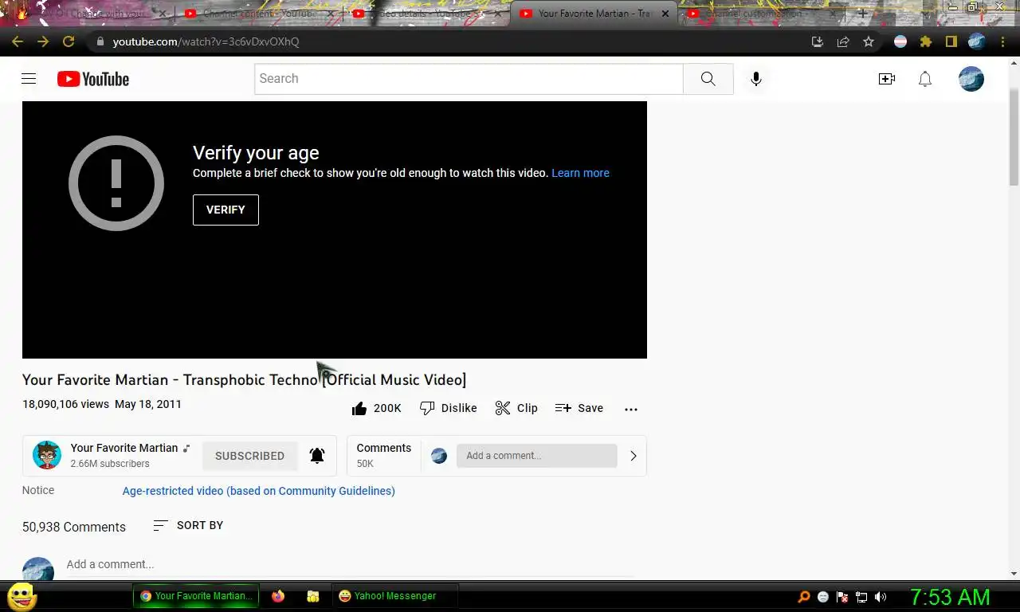Clip the video with scissors icon
The height and width of the screenshot is (612, 1020).
point(516,408)
